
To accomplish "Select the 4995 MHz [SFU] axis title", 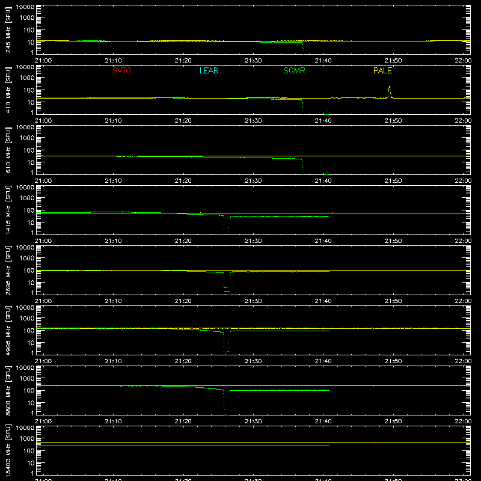I will 8,330.
